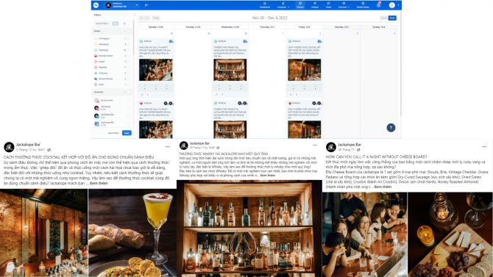This screenshot has width=493, height=277.
Task: Click the app logo in the blue header
Action: [x=96, y=5]
